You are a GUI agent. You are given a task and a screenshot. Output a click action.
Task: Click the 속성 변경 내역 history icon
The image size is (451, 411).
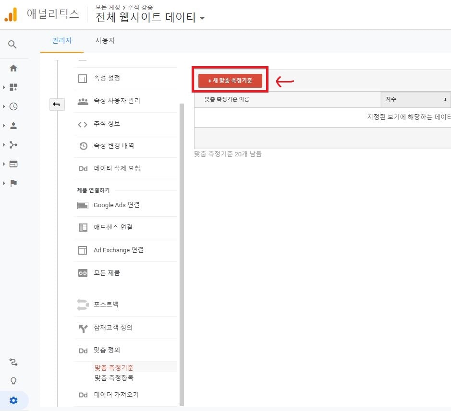(x=83, y=146)
